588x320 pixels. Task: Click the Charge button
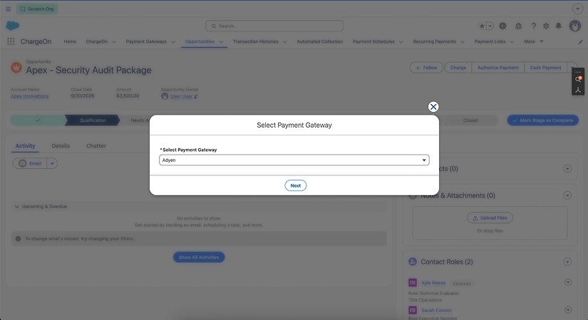pos(458,68)
